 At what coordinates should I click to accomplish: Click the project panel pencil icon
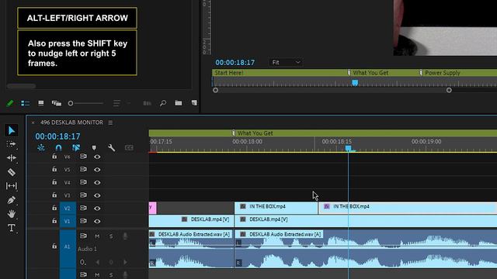coord(10,103)
